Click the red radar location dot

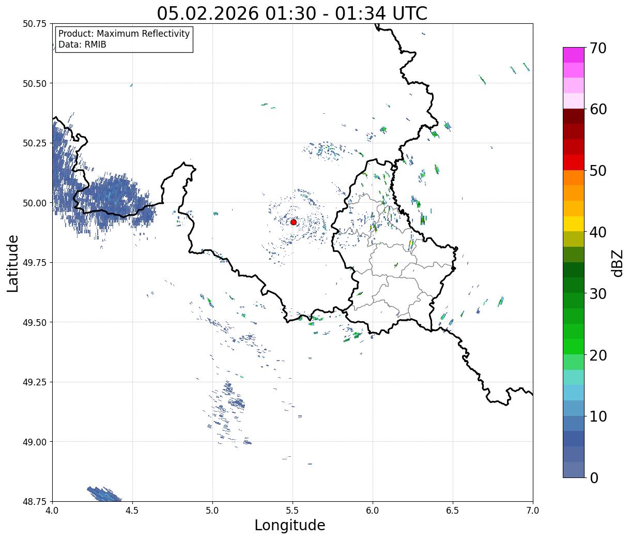(x=294, y=222)
